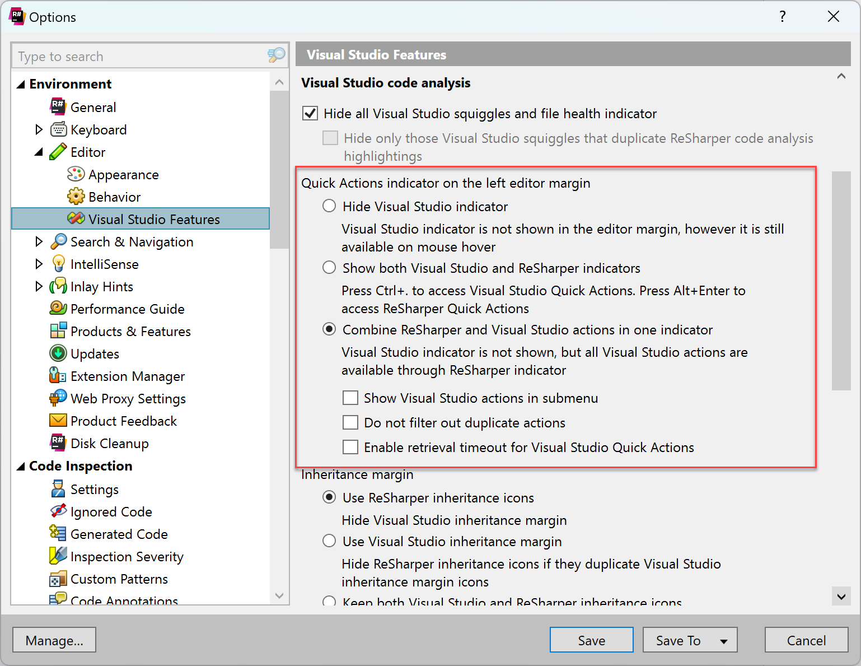Open help with the question mark button

coord(783,16)
